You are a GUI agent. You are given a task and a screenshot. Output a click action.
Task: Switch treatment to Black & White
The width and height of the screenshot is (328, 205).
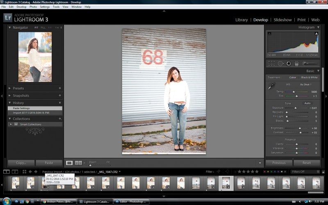point(309,77)
